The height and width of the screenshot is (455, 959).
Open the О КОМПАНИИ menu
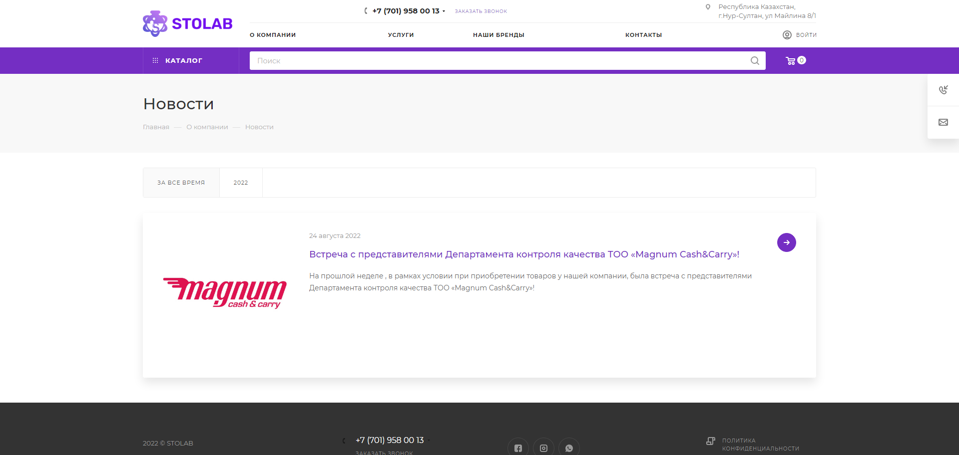click(273, 35)
